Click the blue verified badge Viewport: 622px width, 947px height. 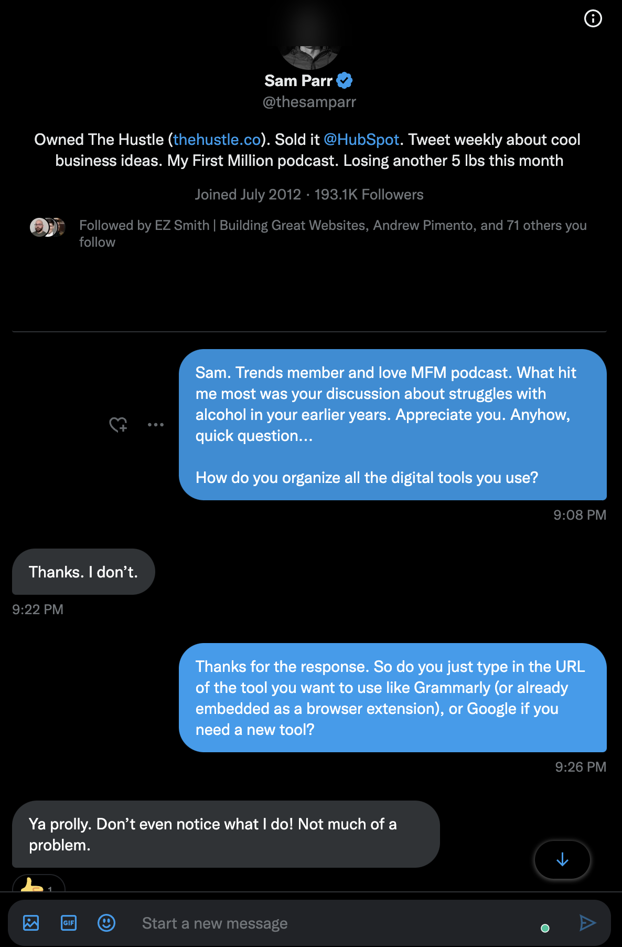[x=344, y=80]
